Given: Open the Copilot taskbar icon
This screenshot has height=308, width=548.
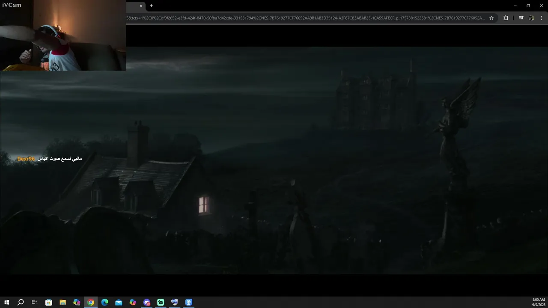Looking at the screenshot, I should coord(133,302).
